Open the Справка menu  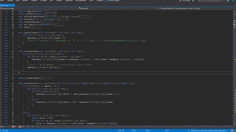[100, 1]
